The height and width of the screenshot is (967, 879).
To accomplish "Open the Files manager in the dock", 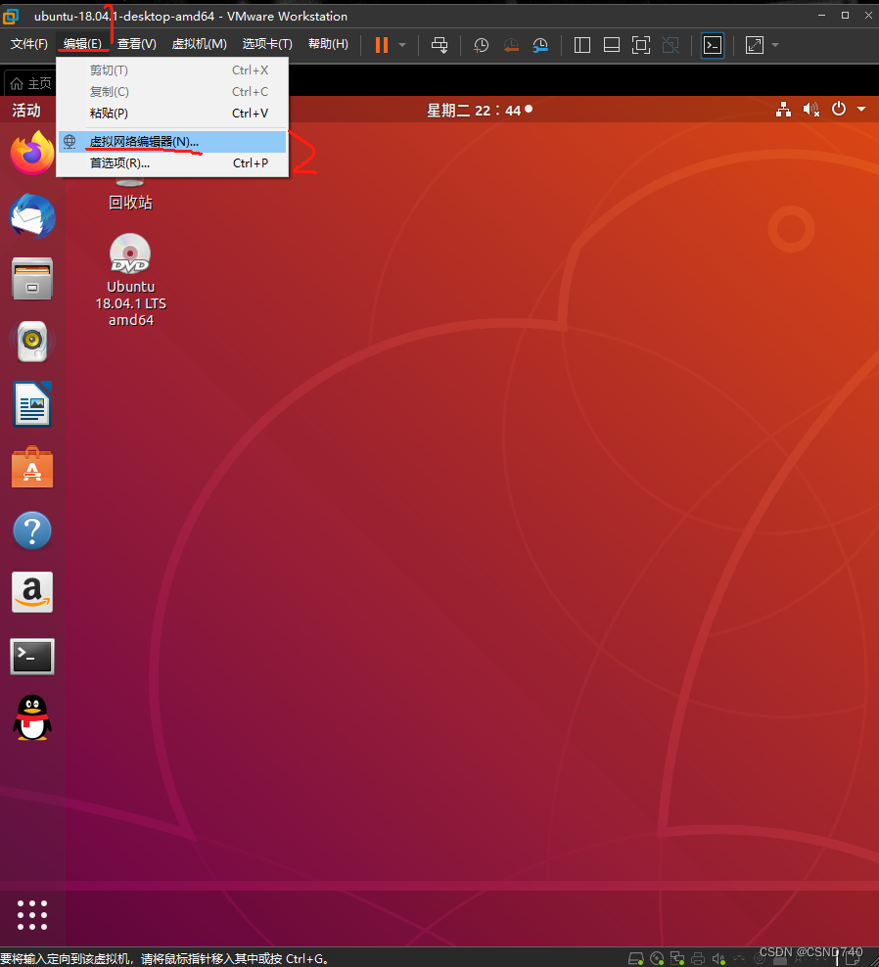I will (x=32, y=279).
